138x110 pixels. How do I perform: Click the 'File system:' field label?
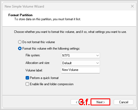click(33, 55)
